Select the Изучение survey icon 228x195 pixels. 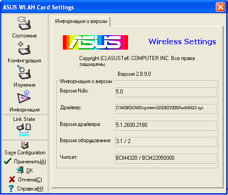[24, 72]
